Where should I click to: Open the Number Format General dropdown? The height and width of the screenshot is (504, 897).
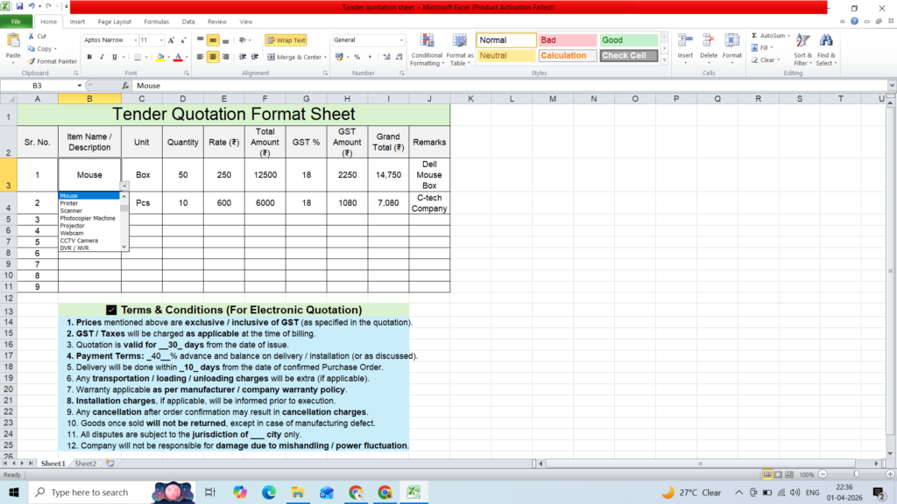[x=401, y=40]
